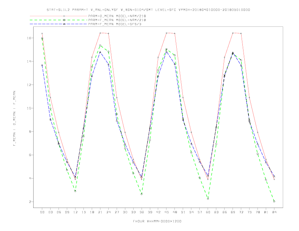Screen dimensions: 299x231
Task: Click y-axis tick label 12
Action: point(29,85)
